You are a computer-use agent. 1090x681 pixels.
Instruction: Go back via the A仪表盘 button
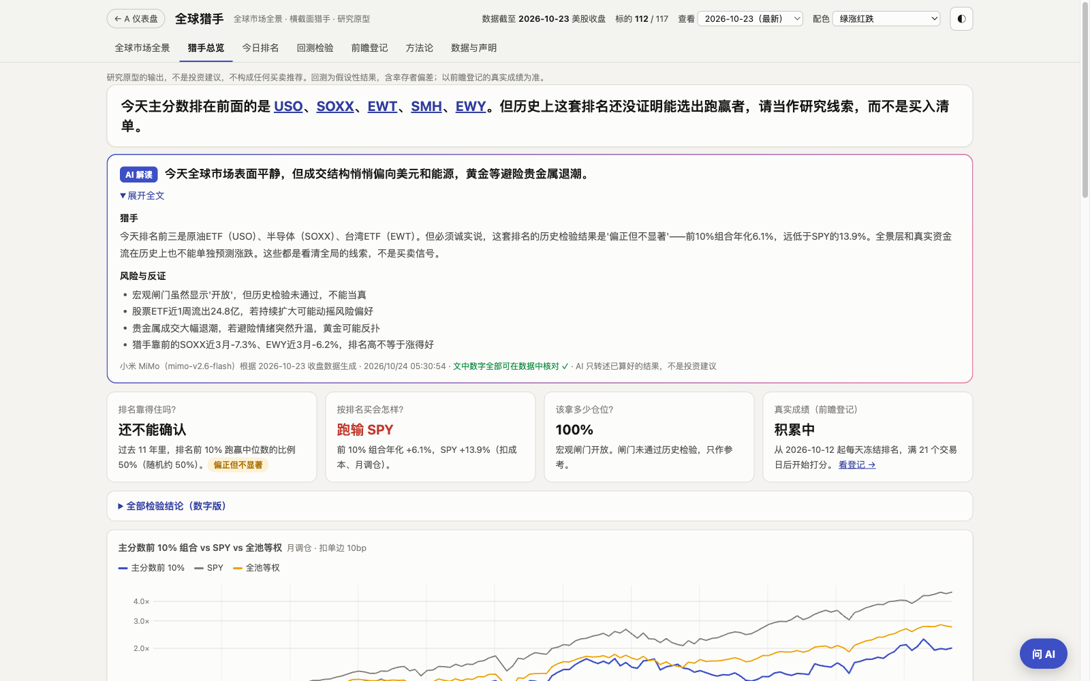(136, 19)
